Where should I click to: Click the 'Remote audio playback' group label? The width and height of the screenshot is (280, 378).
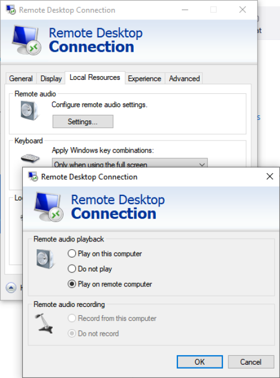69,239
